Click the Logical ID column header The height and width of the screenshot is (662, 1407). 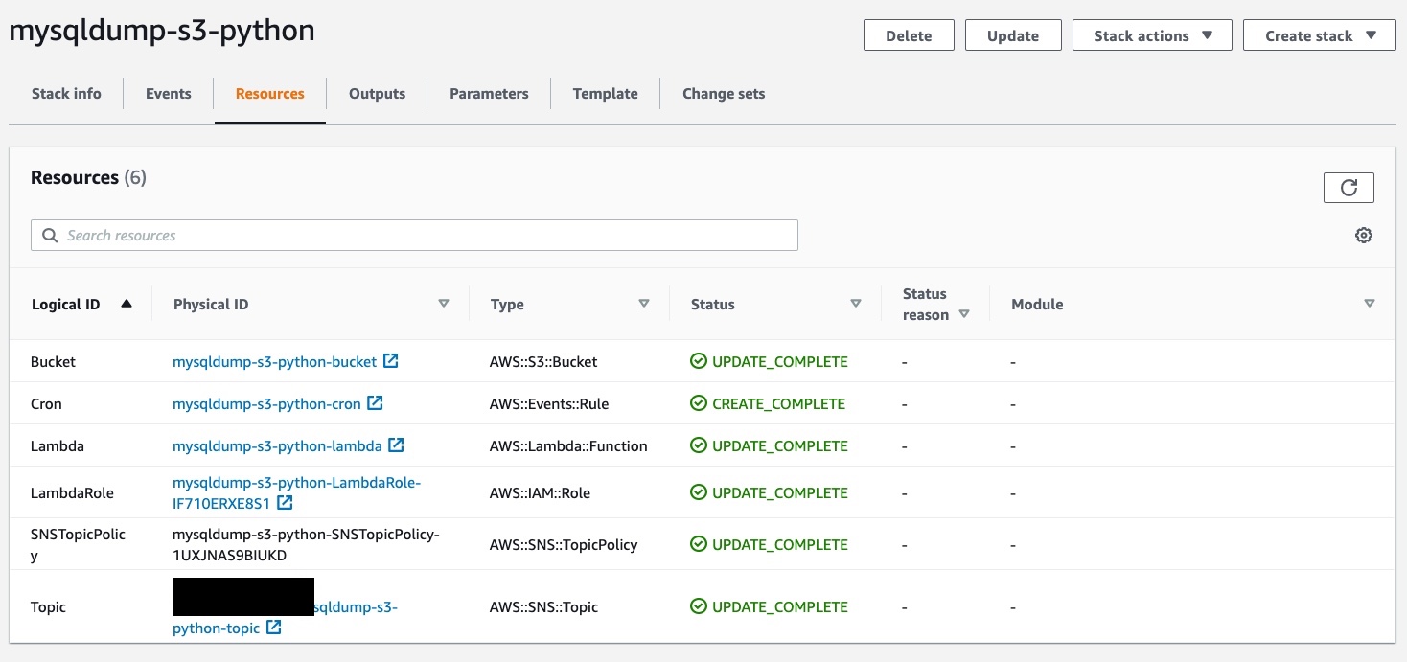65,305
